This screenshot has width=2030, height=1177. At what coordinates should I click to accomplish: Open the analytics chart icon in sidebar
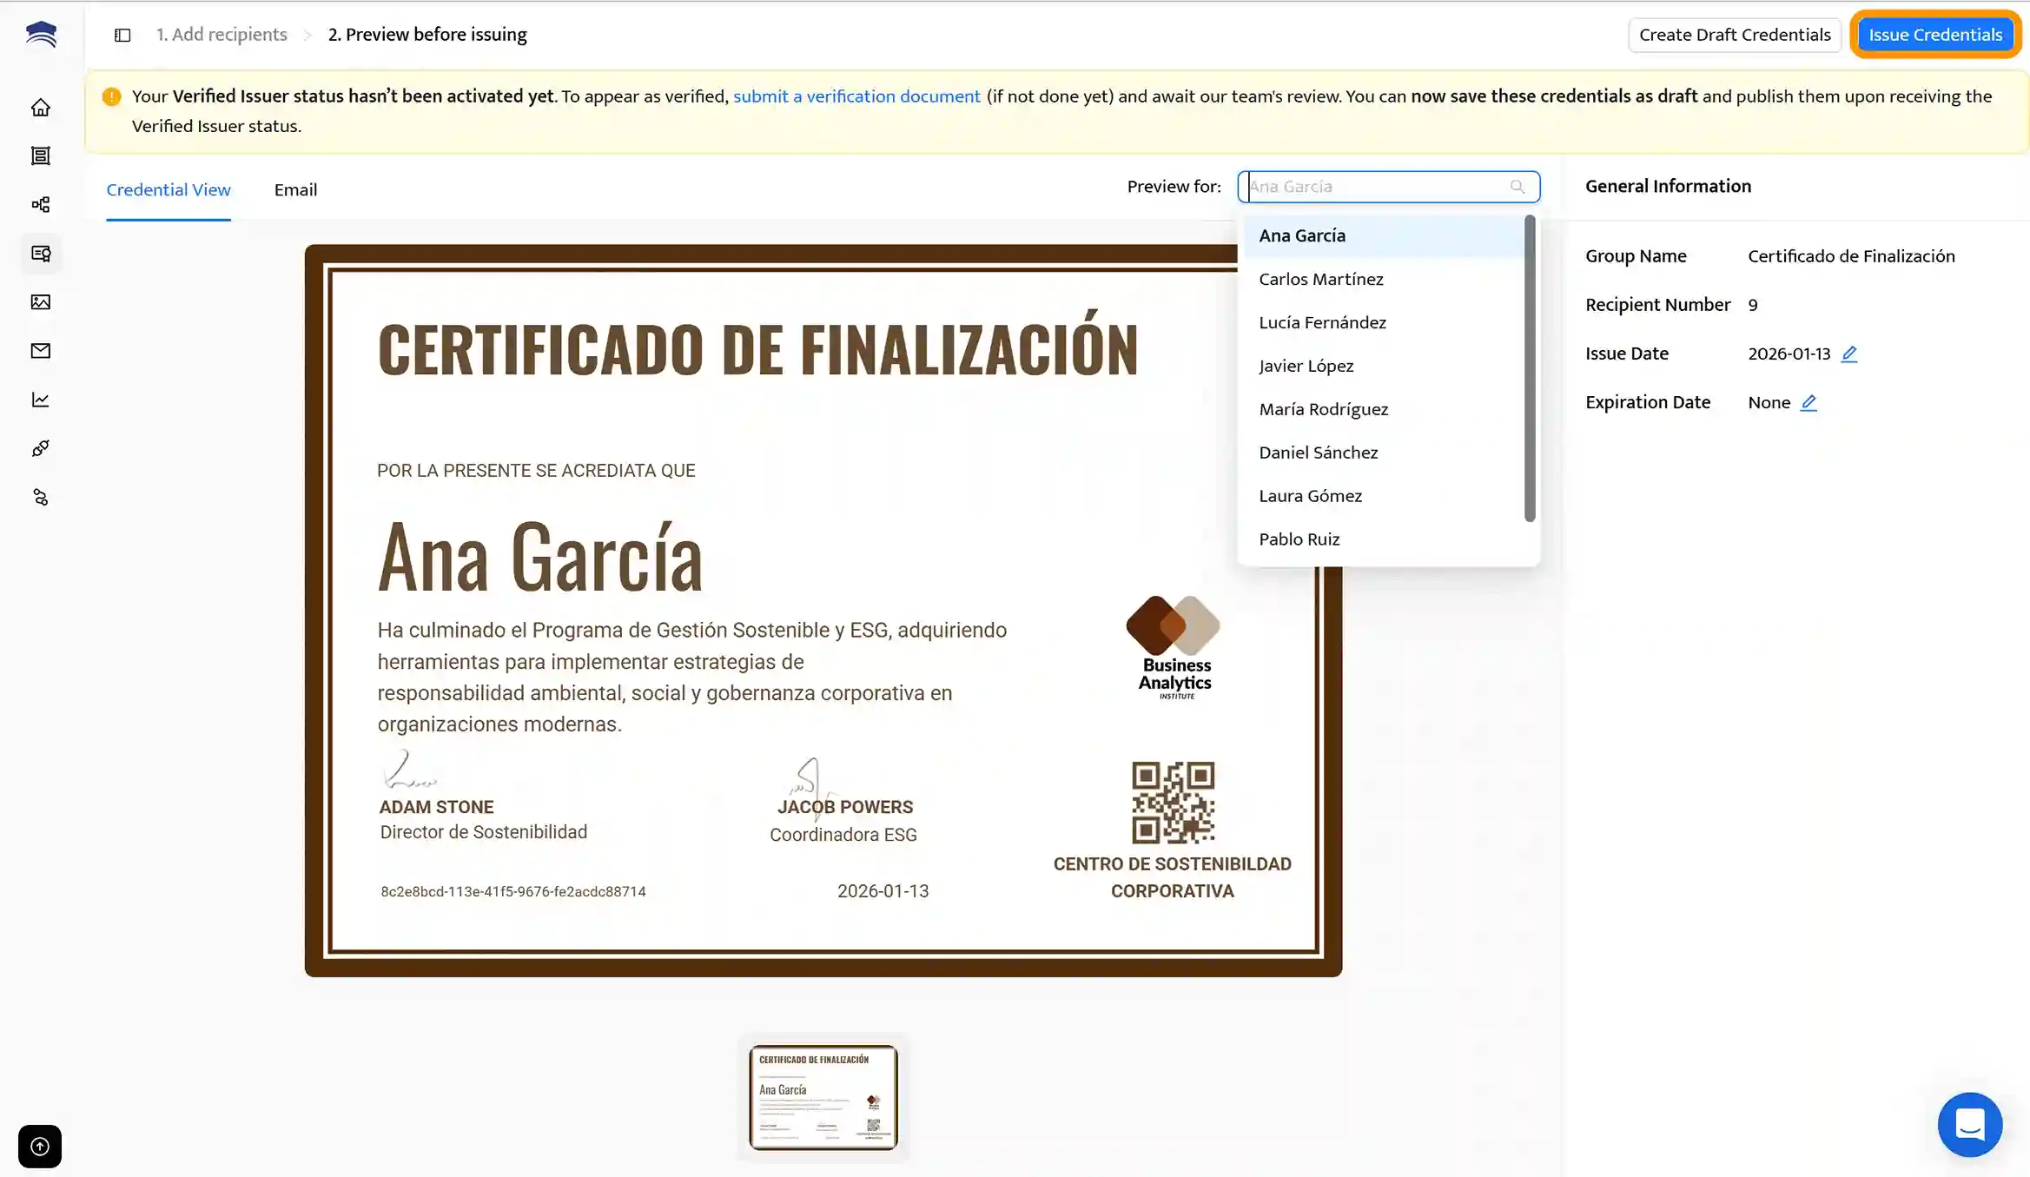pos(41,400)
